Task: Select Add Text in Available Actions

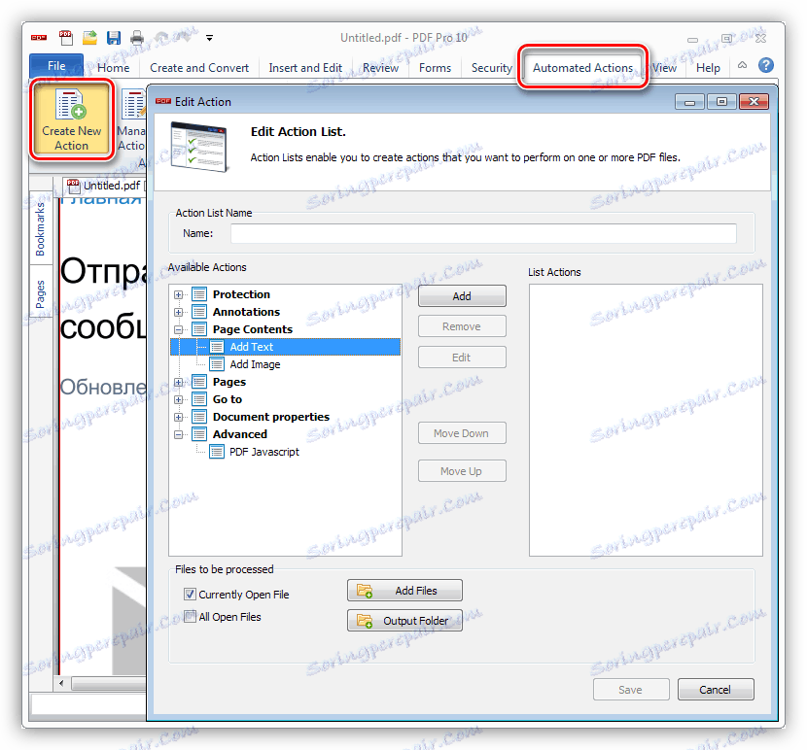Action: 285,347
